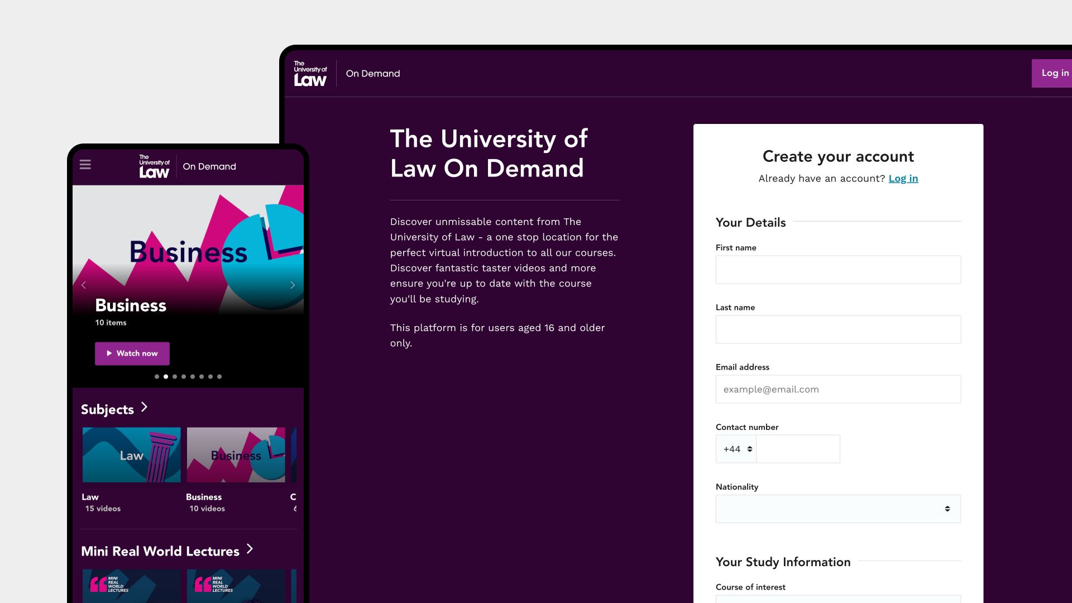1072x603 pixels.
Task: Open Subjects section chevron arrow
Action: (x=144, y=407)
